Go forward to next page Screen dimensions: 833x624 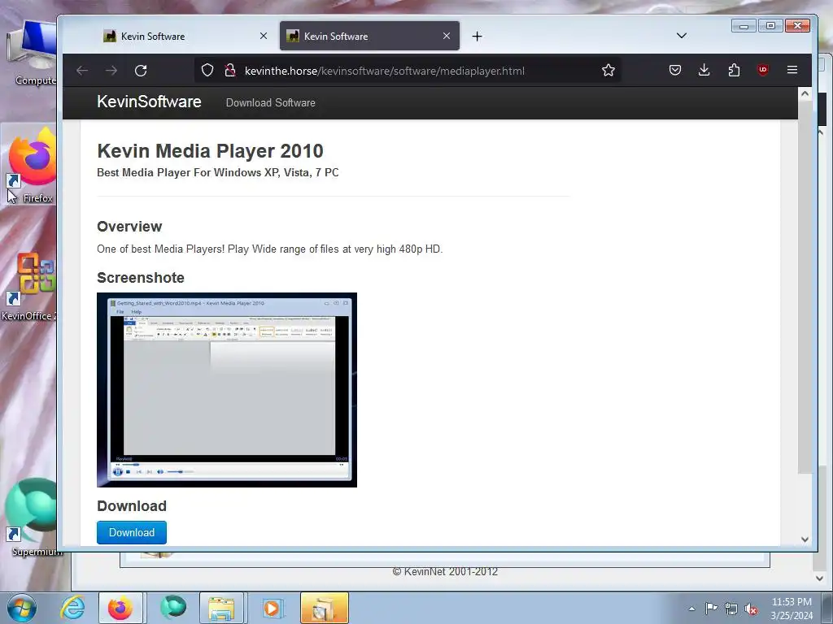point(111,71)
